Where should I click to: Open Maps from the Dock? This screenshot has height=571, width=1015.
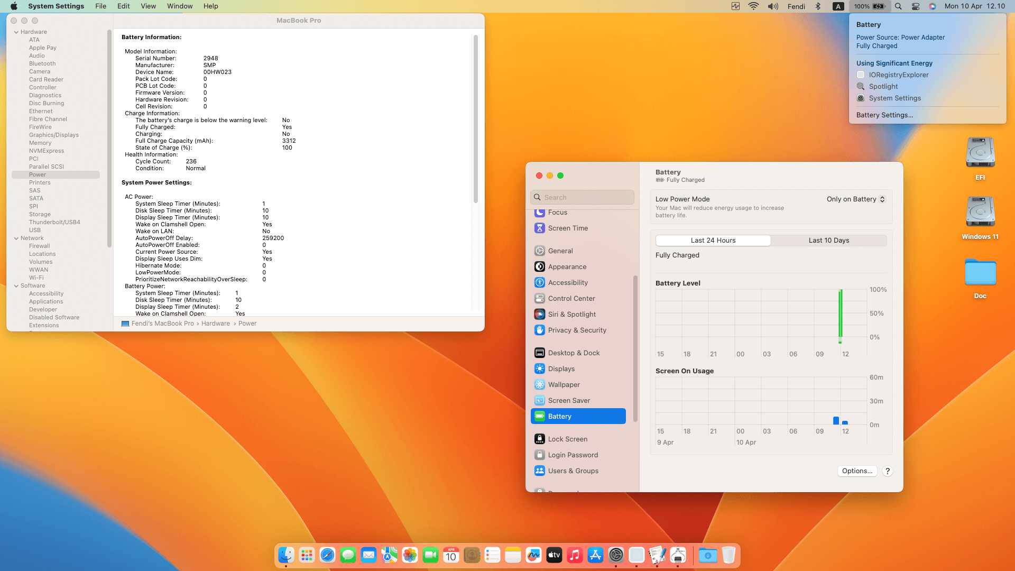[389, 555]
